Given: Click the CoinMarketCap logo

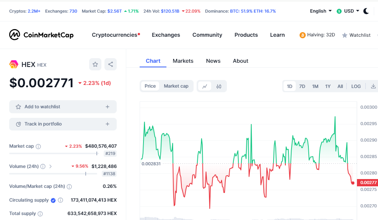Looking at the screenshot, I should pos(41,35).
